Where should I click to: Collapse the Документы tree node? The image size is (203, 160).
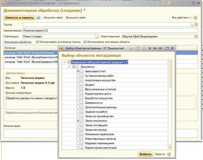tap(69, 67)
